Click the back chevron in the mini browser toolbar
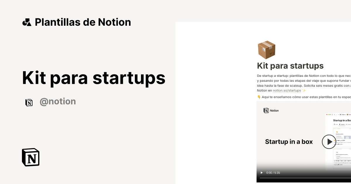 pos(335,114)
